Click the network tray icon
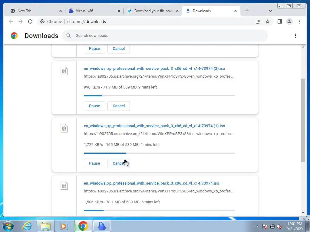 (272, 226)
